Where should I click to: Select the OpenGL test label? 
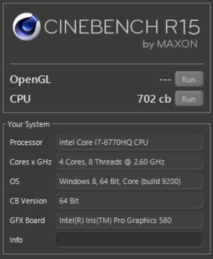pos(30,80)
